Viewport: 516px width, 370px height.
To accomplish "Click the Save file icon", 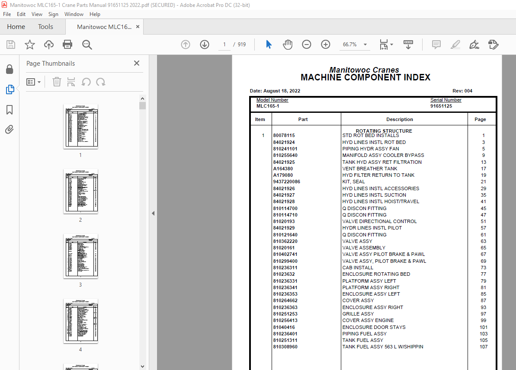I will (11, 45).
